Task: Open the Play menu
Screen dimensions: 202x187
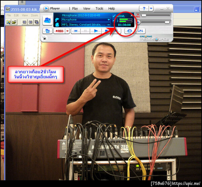Action: coord(75,8)
